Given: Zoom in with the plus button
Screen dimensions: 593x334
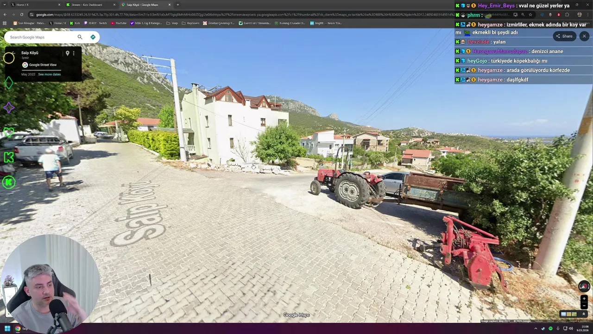Looking at the screenshot, I should (x=584, y=299).
